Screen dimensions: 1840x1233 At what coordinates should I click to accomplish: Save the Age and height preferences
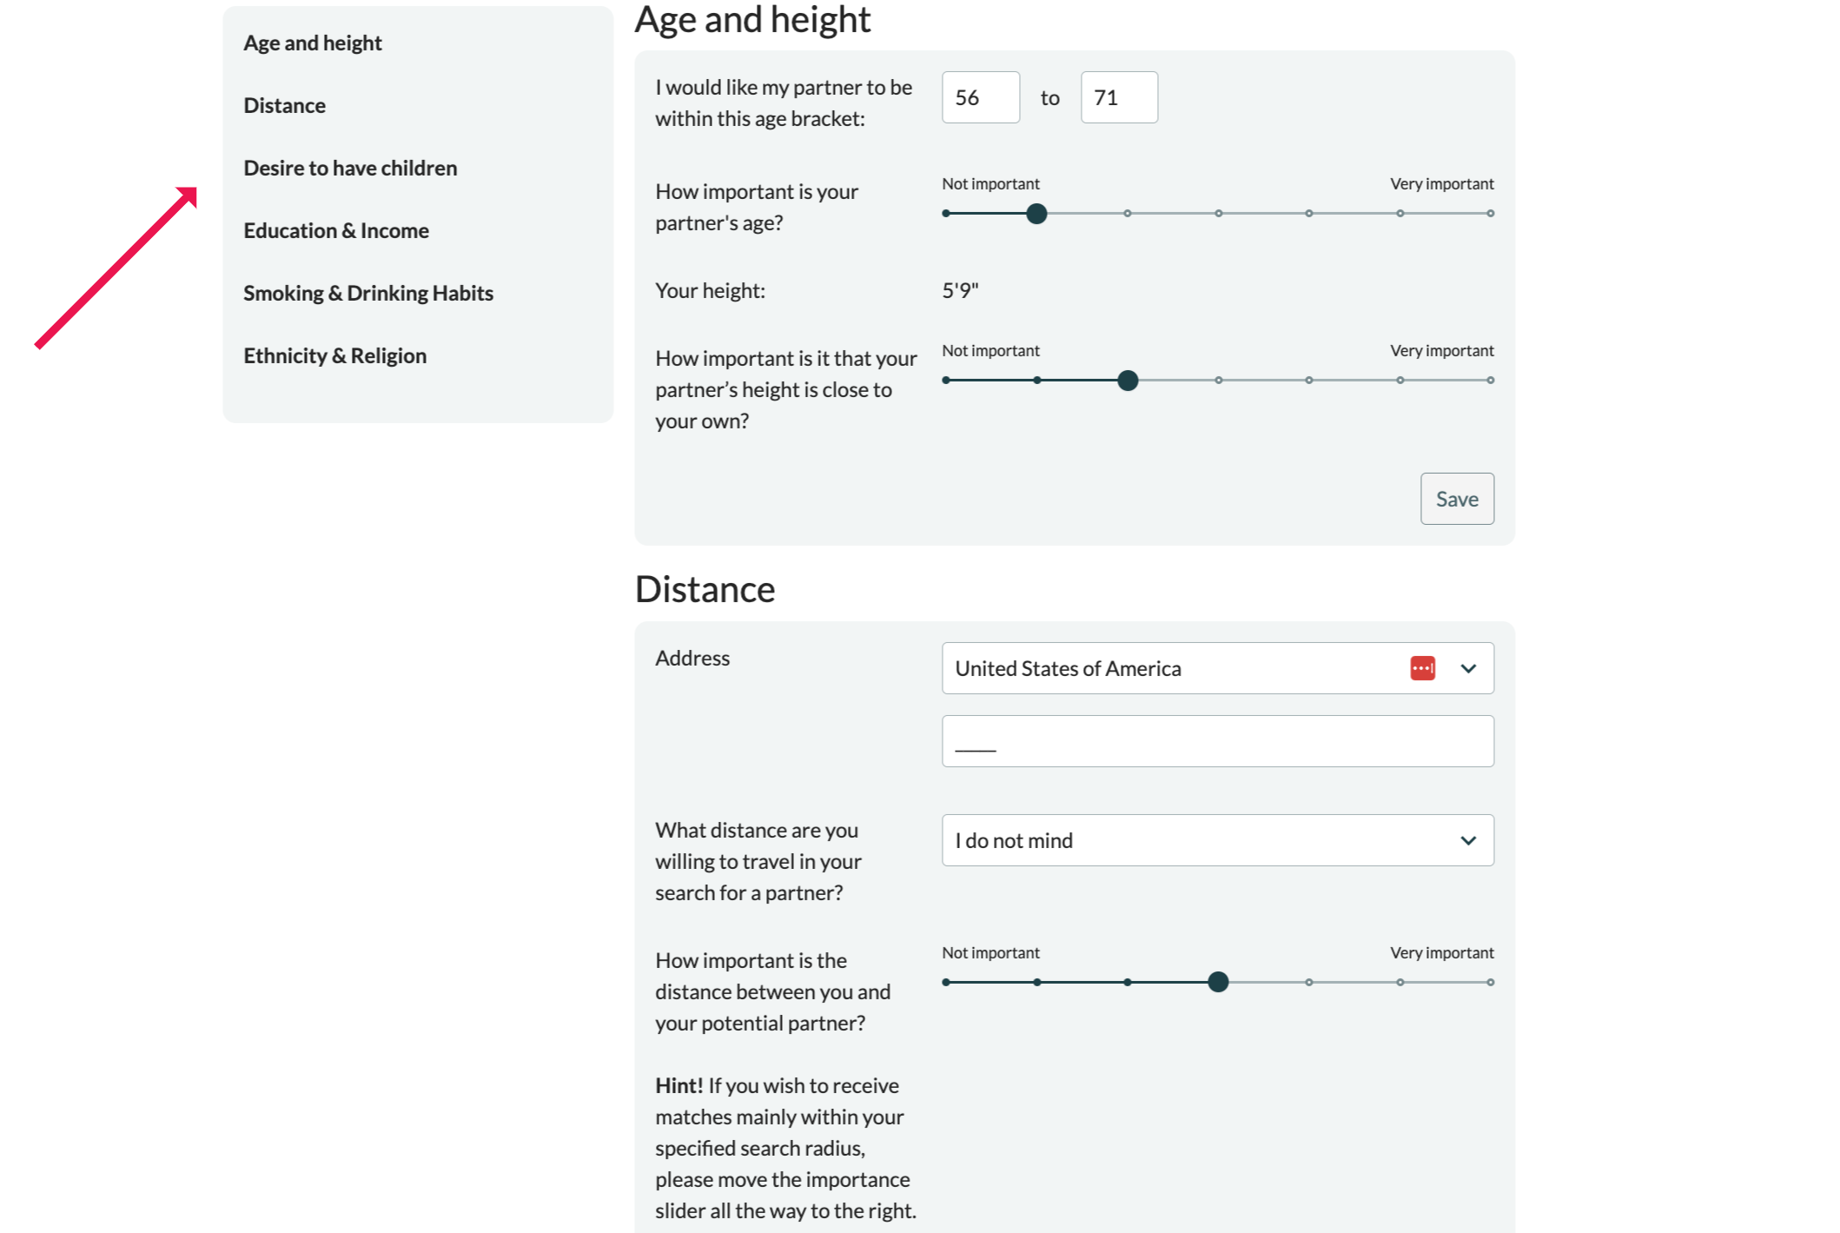(1457, 499)
